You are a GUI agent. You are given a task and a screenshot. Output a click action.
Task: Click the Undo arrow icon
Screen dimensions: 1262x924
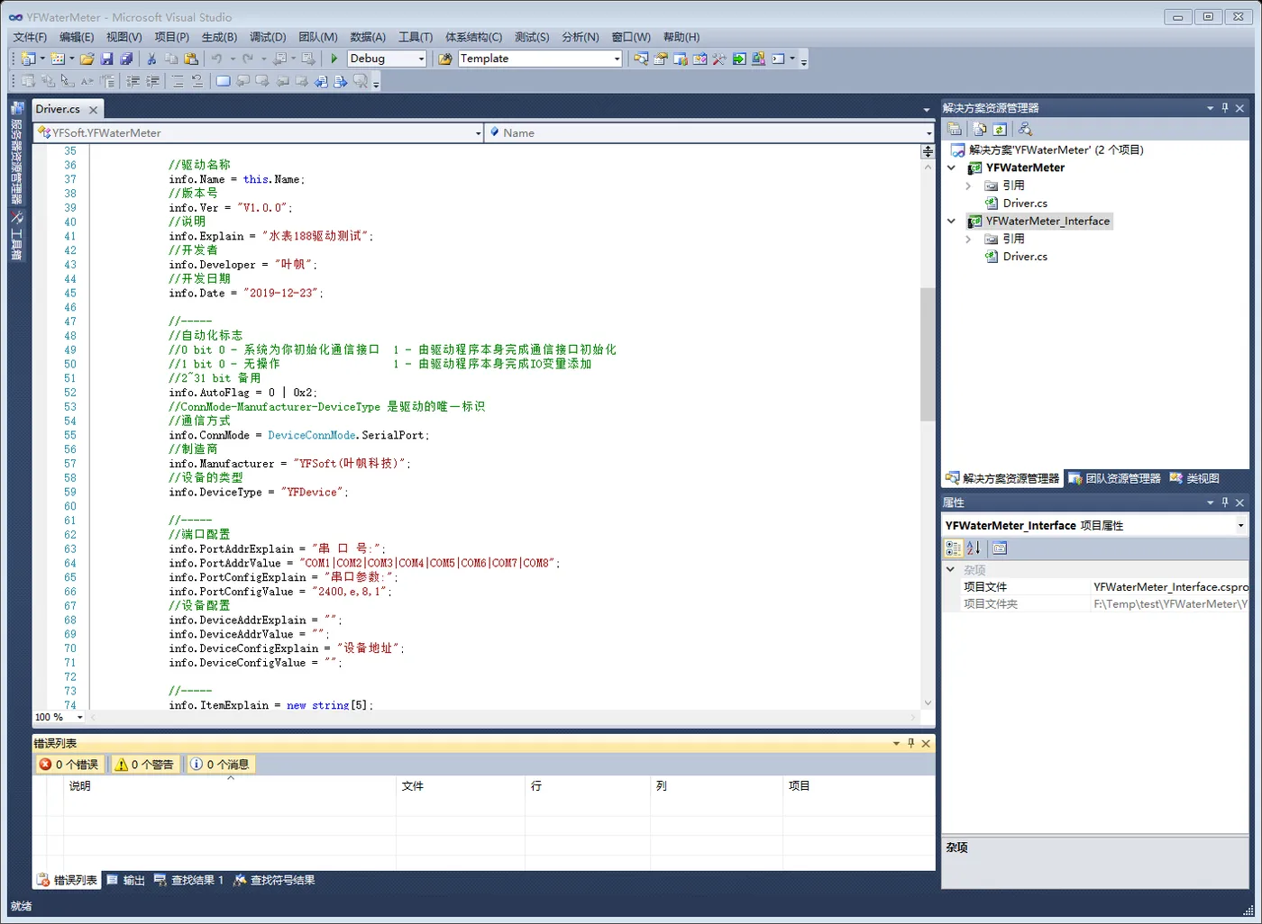pos(216,59)
